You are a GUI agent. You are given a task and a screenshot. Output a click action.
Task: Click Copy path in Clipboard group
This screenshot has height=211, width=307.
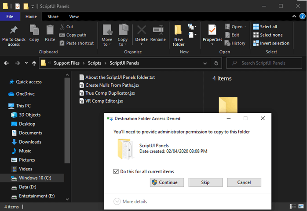[73, 35]
